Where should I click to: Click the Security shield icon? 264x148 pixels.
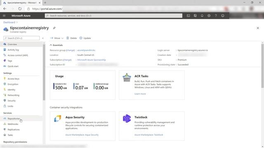coord(5,100)
